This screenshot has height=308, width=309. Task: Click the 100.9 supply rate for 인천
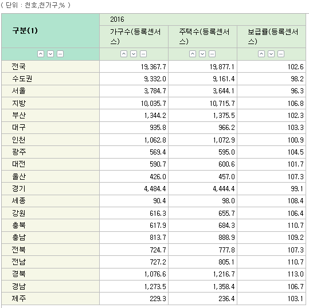[x=296, y=140]
